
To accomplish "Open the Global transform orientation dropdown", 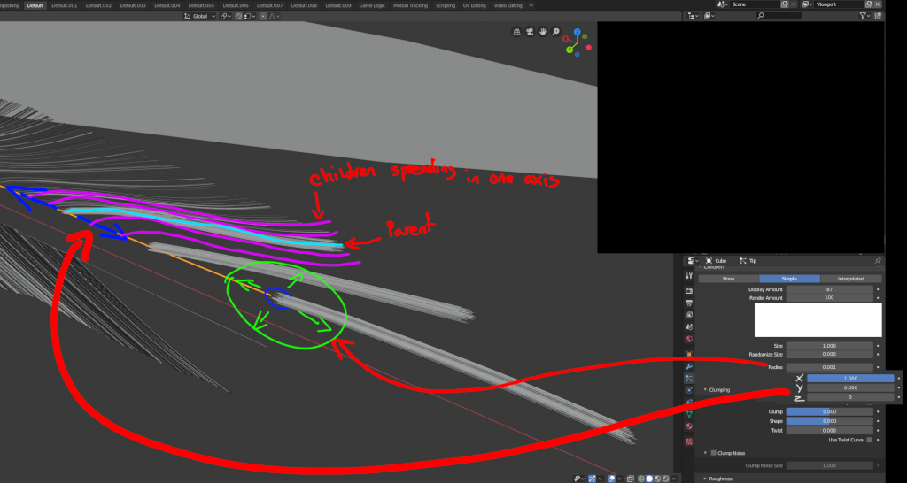I will (199, 16).
